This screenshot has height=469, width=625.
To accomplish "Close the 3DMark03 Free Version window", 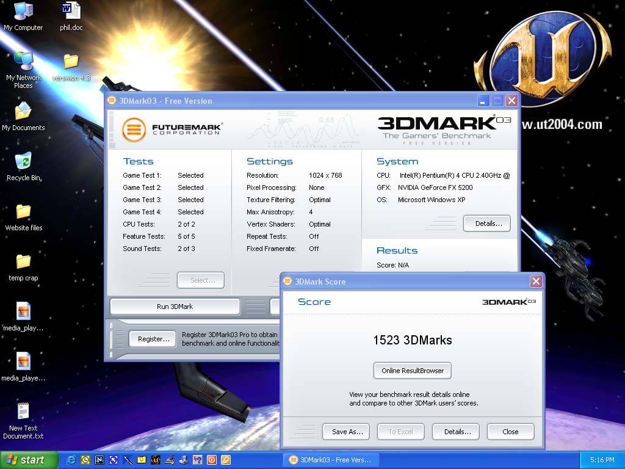I will pyautogui.click(x=512, y=101).
